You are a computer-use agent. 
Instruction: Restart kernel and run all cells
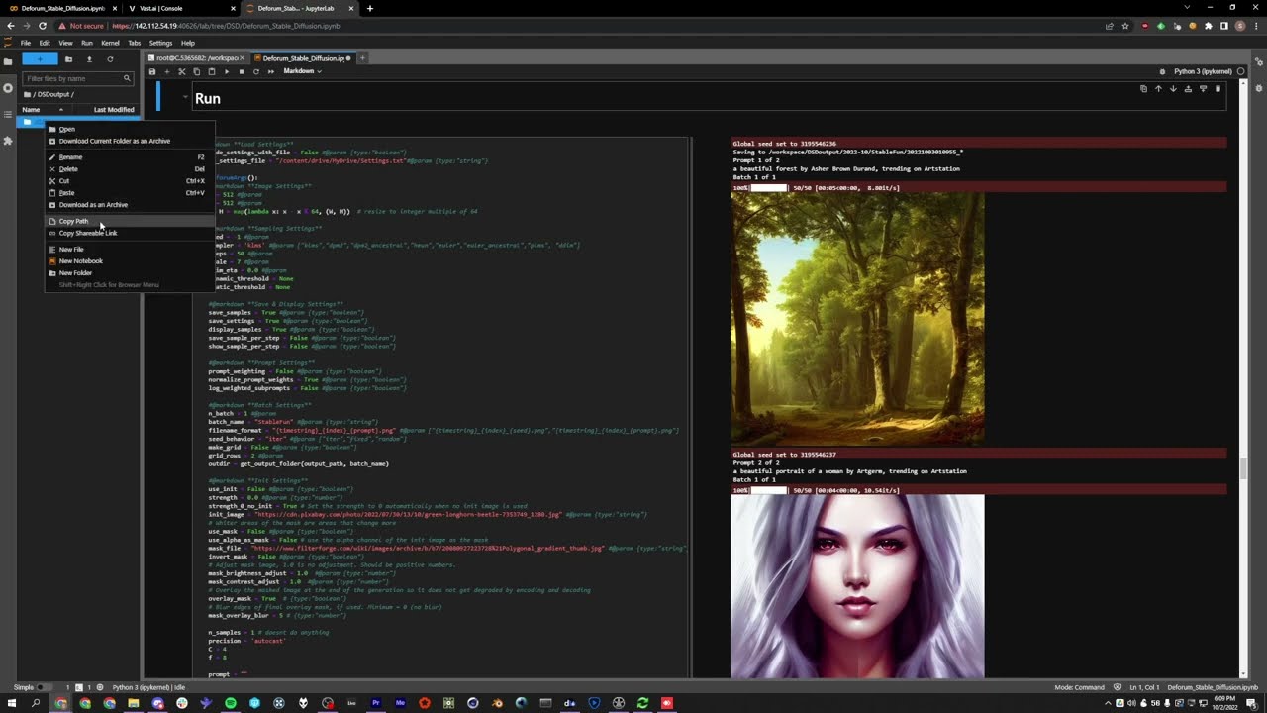coord(270,71)
